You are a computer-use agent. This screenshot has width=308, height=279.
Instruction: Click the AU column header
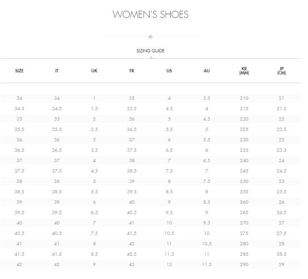[x=206, y=71]
